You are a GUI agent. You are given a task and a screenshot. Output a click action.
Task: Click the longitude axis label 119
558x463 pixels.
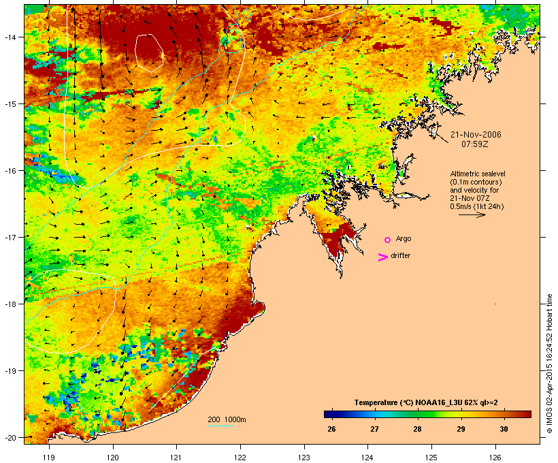tap(49, 458)
